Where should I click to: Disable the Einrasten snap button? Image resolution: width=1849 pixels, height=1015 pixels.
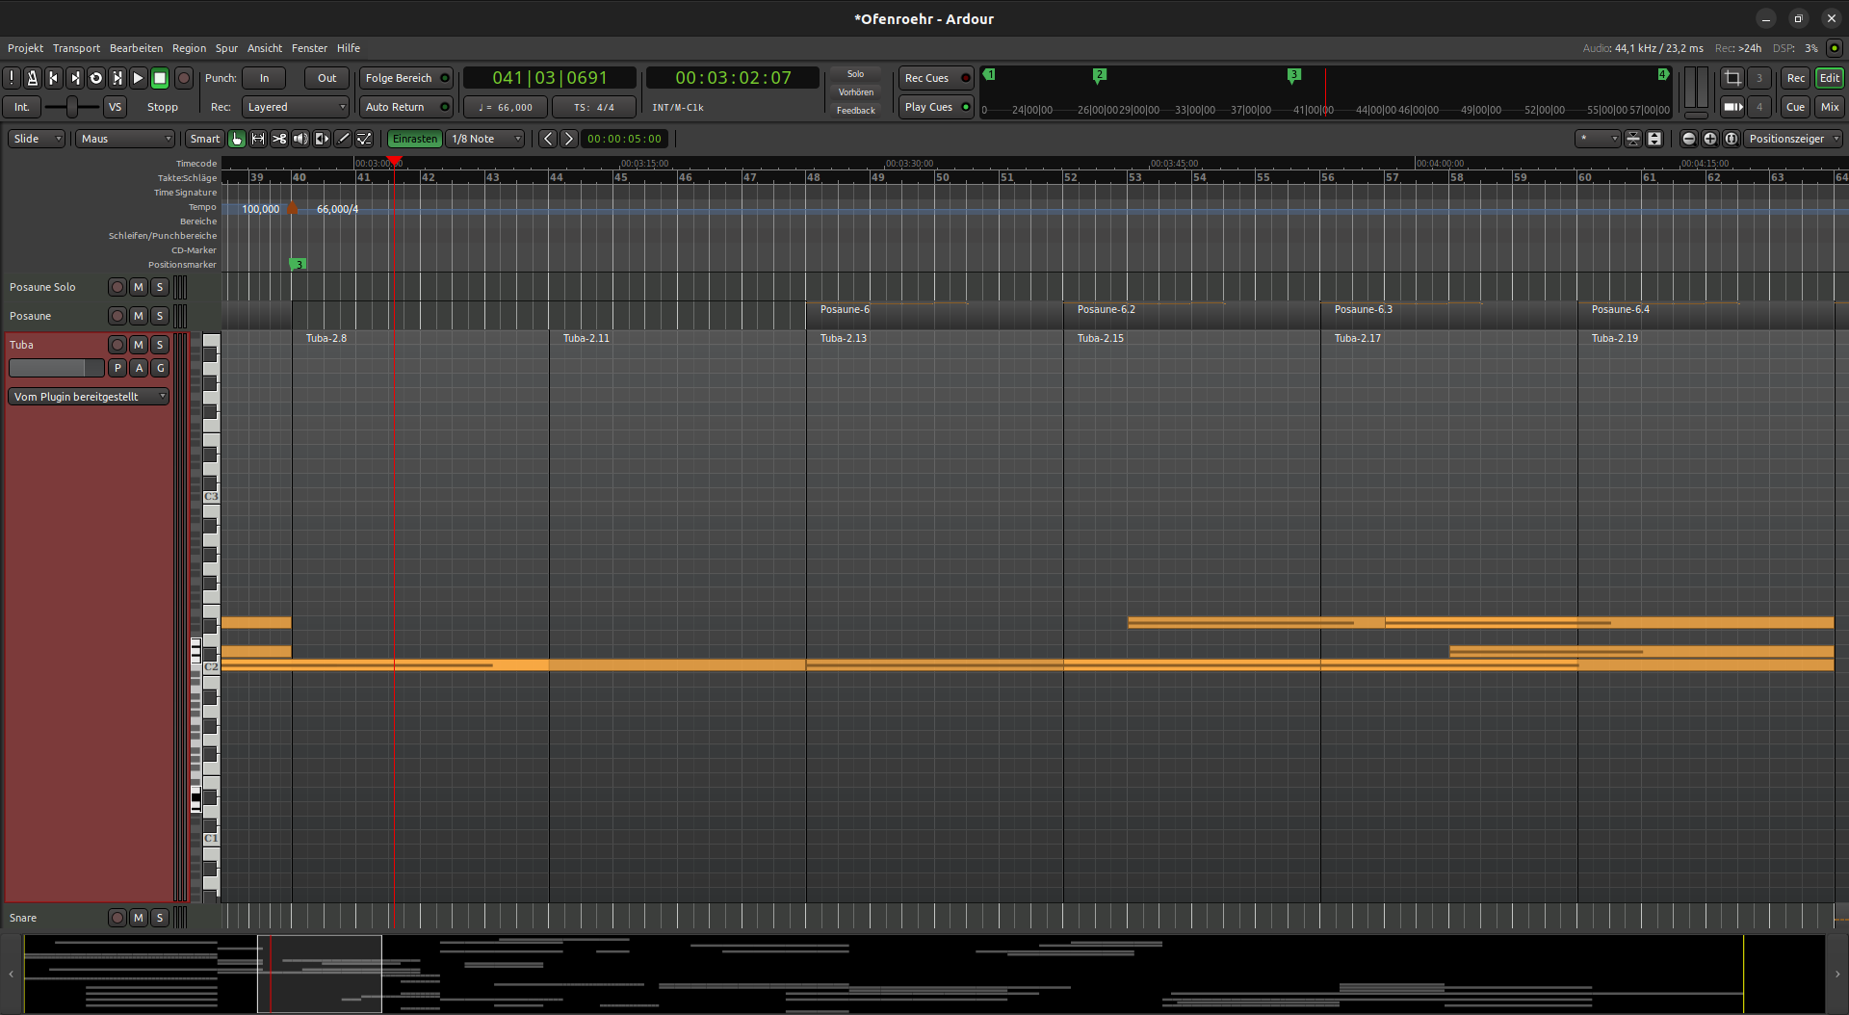click(415, 139)
